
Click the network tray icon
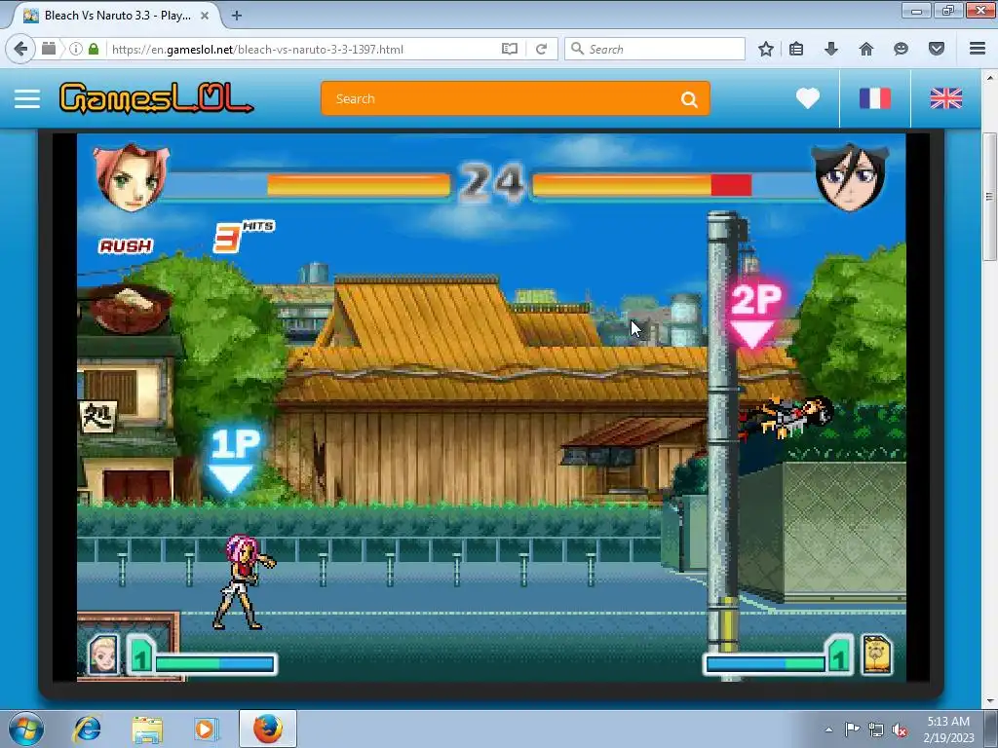coord(876,729)
